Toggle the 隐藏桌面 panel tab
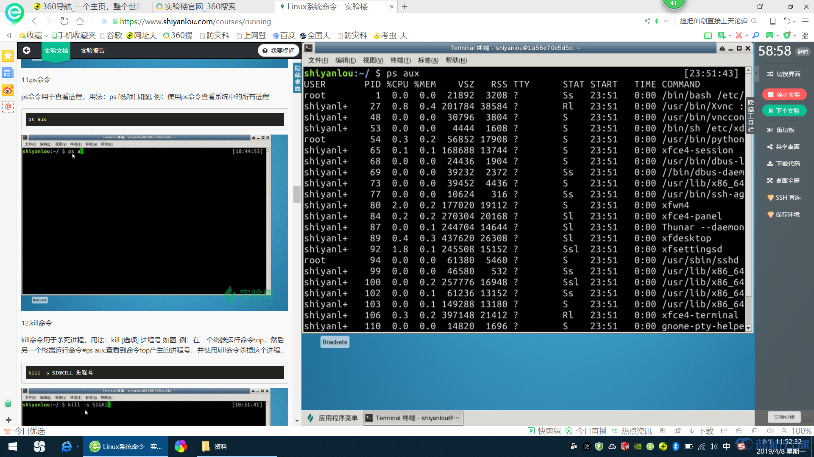Image resolution: width=814 pixels, height=457 pixels. pyautogui.click(x=297, y=79)
